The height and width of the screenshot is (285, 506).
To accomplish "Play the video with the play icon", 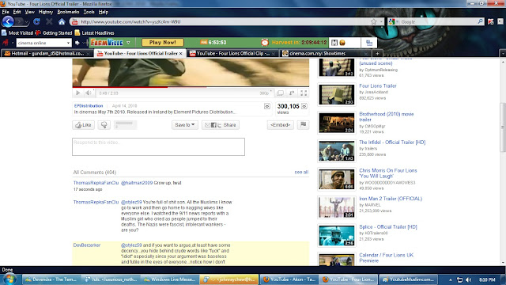I will click(77, 93).
